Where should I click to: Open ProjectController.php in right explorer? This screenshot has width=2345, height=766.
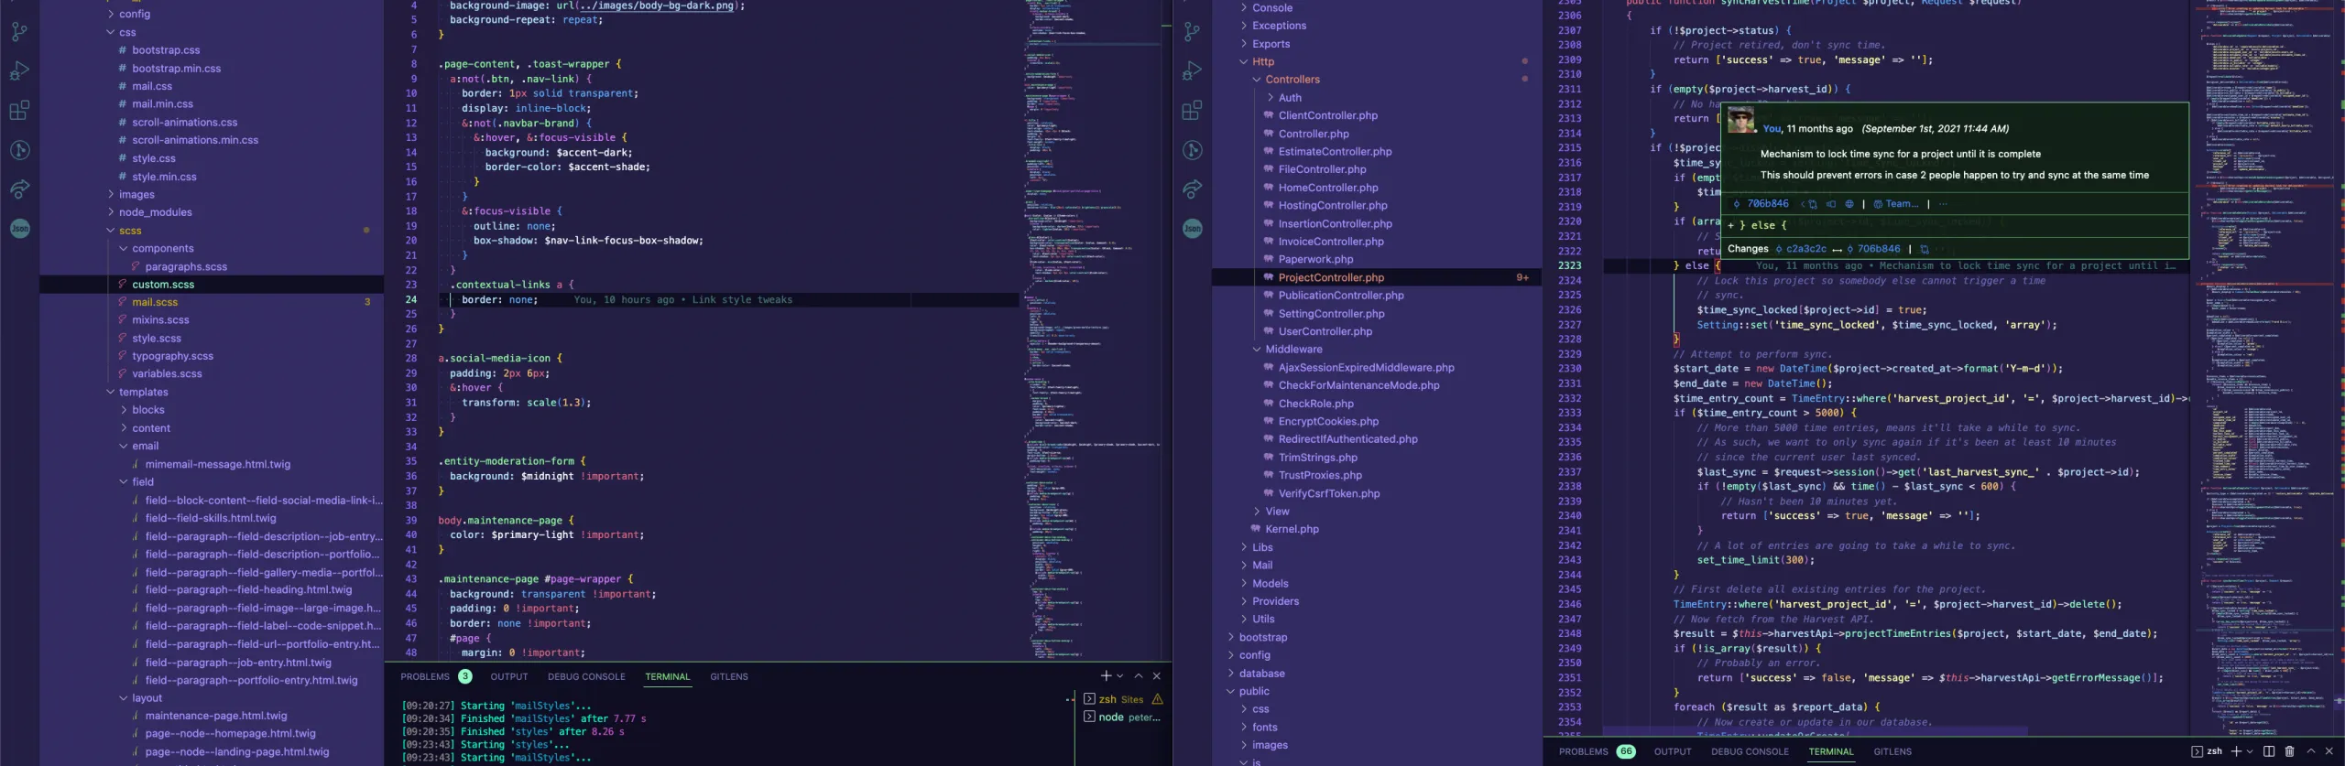pos(1331,277)
